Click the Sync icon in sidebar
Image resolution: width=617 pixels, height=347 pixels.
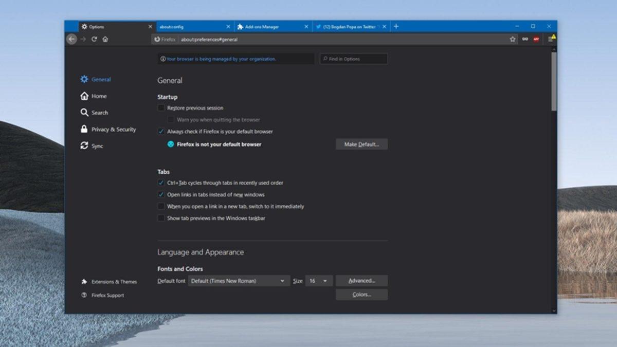[x=84, y=146]
